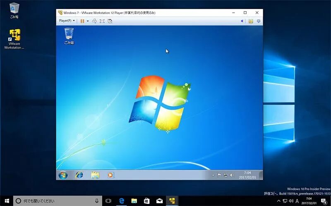Viewport: 331px width, 206px height.
Task: Launch Microsoft Edge from host taskbar
Action: [121, 201]
